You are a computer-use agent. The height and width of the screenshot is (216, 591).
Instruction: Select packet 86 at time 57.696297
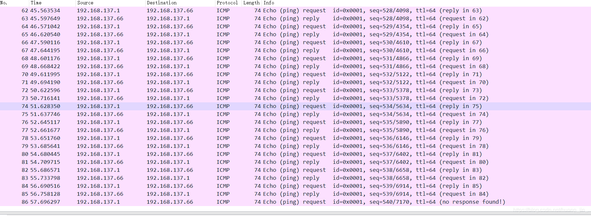(295, 202)
